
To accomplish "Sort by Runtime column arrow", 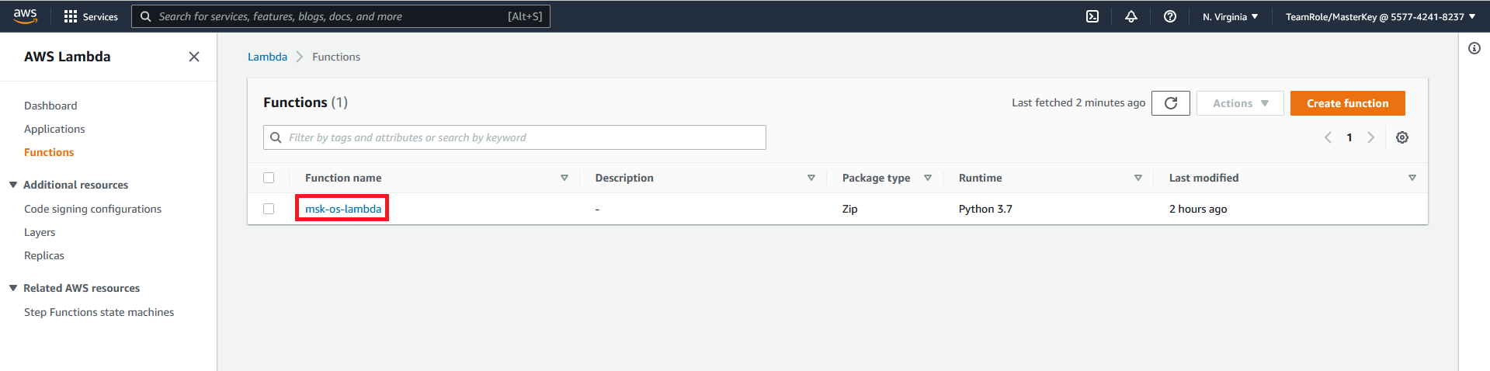I will pyautogui.click(x=1138, y=178).
